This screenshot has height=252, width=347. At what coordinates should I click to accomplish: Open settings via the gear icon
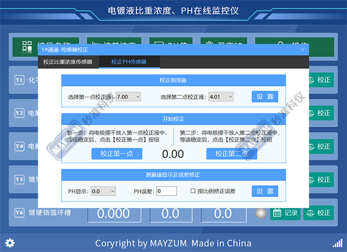point(10,243)
